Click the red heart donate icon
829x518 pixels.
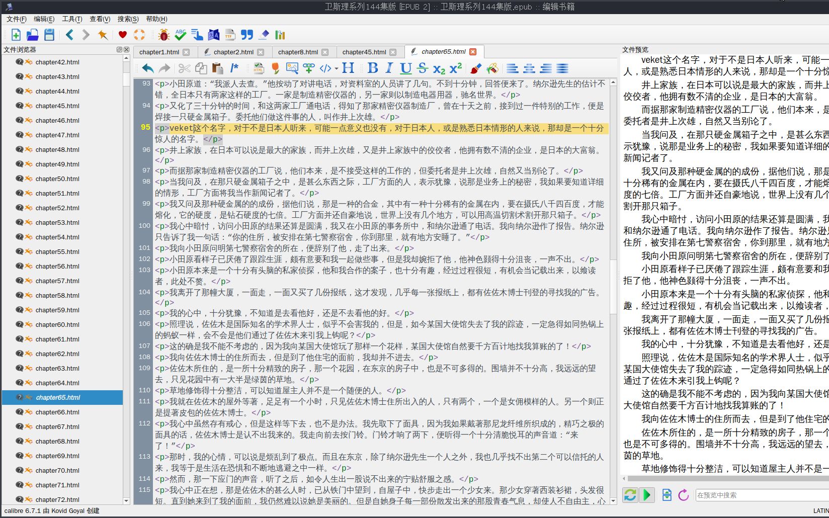tap(123, 35)
